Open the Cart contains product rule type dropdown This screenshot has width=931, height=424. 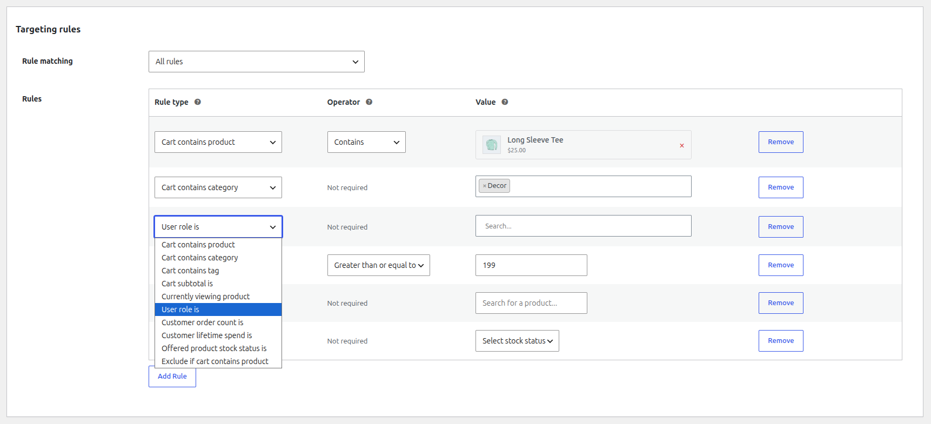coord(218,142)
